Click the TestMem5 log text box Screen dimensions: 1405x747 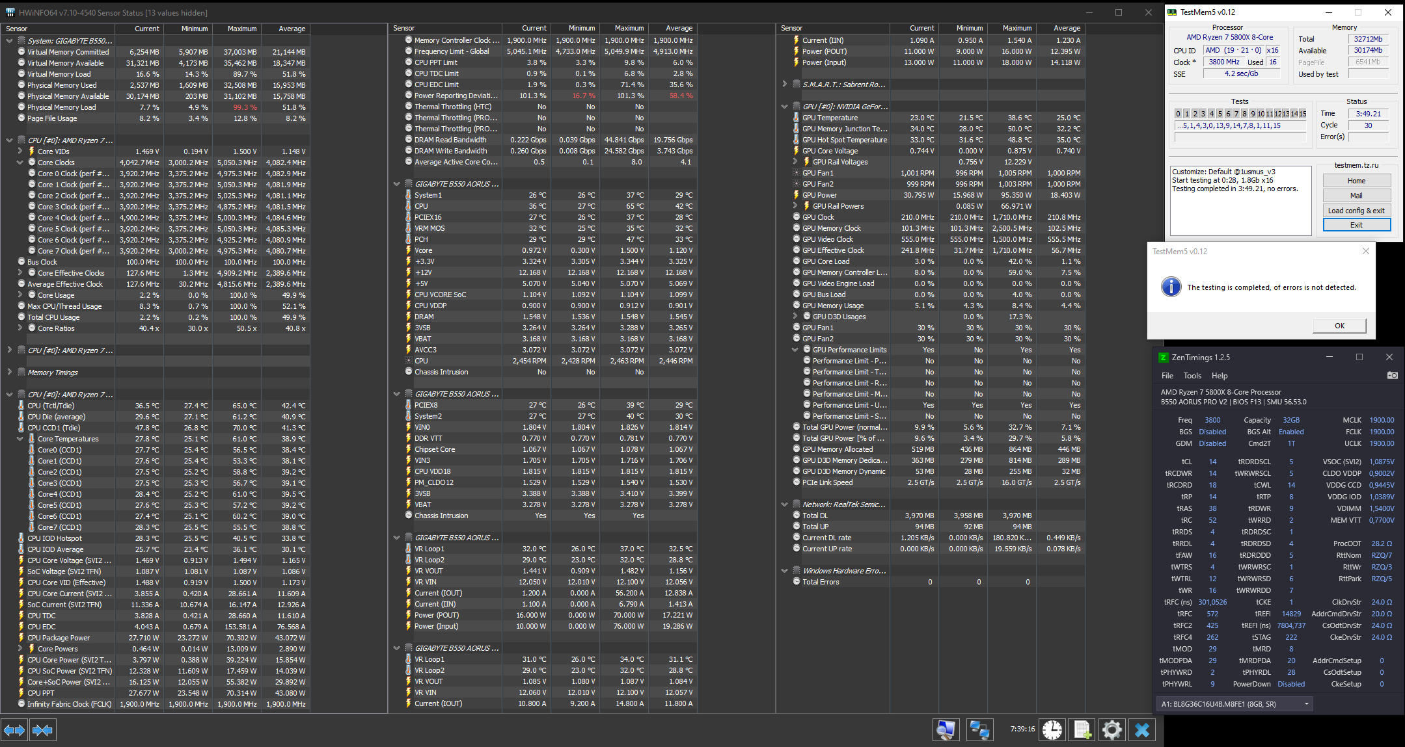[x=1240, y=208]
